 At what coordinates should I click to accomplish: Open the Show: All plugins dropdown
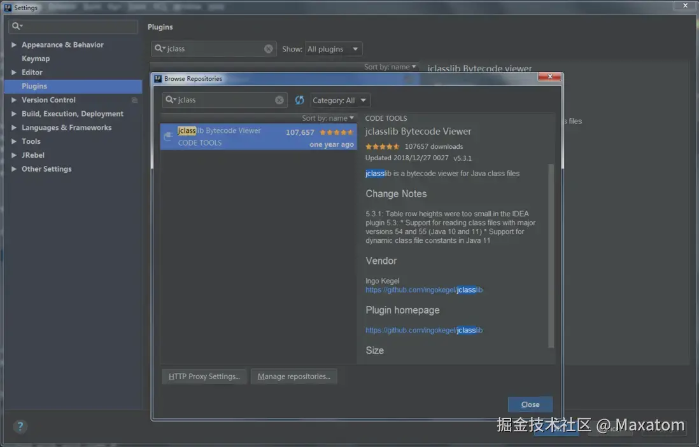point(334,49)
